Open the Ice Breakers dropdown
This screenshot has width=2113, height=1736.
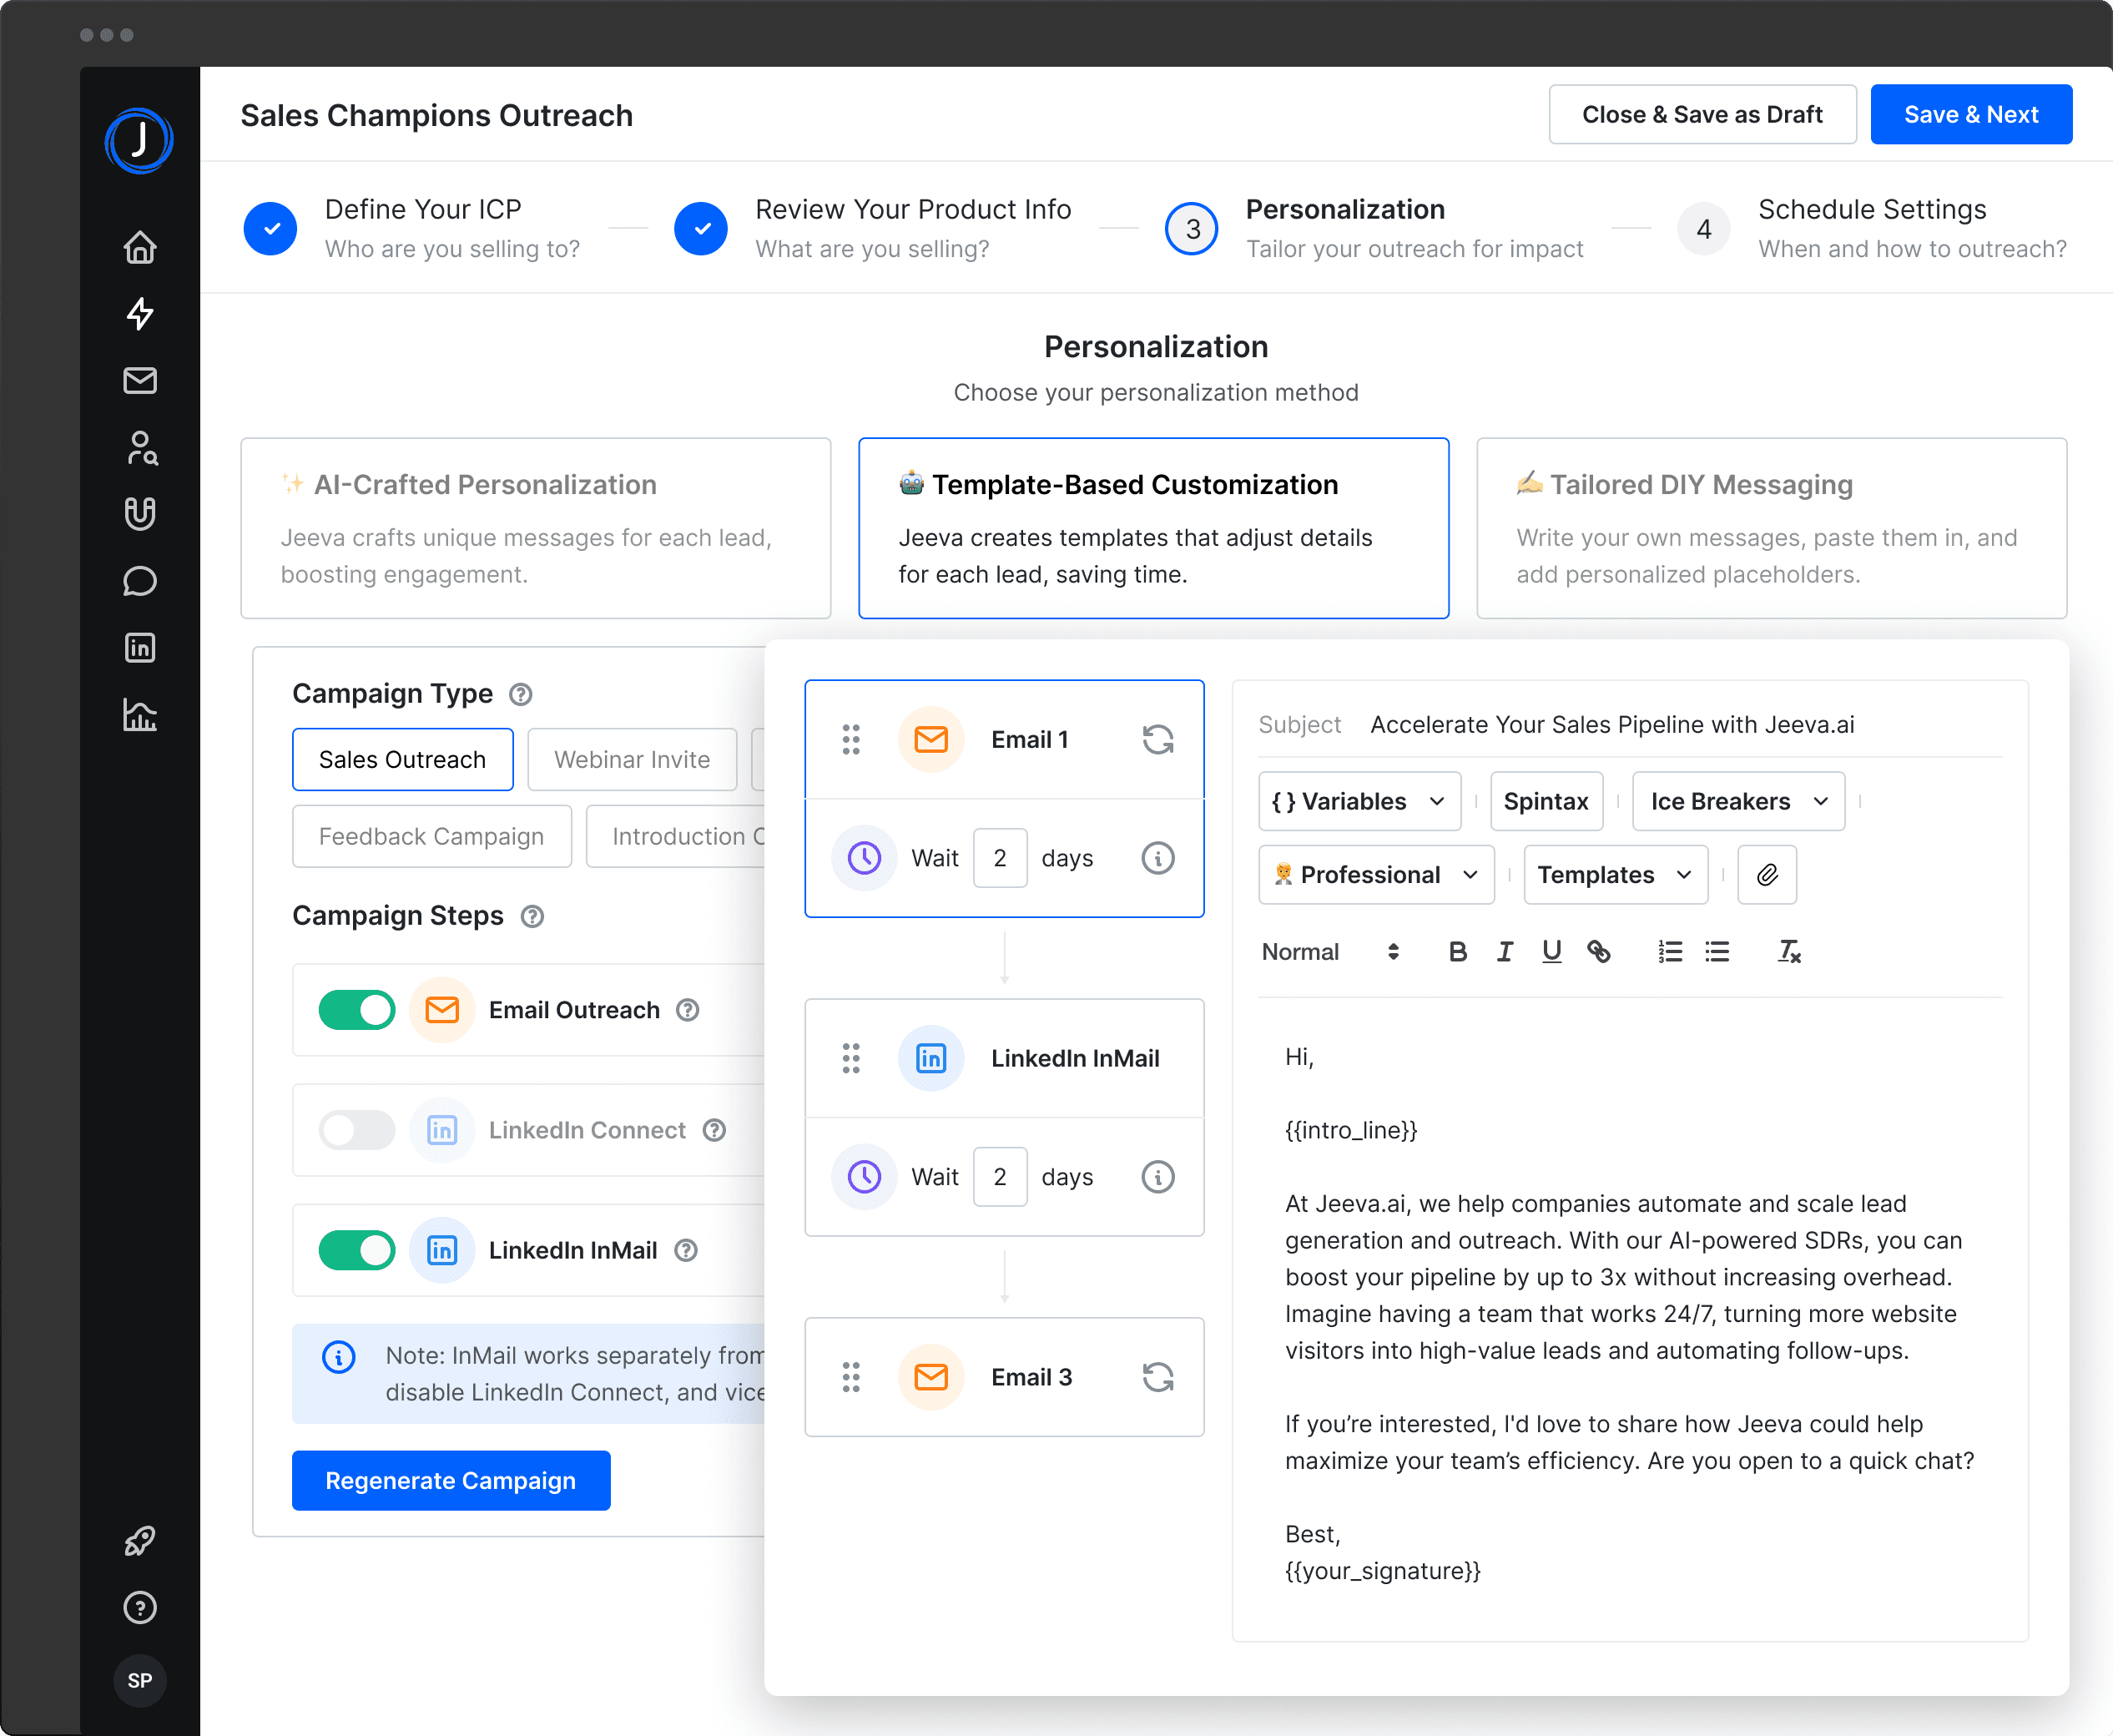coord(1738,801)
